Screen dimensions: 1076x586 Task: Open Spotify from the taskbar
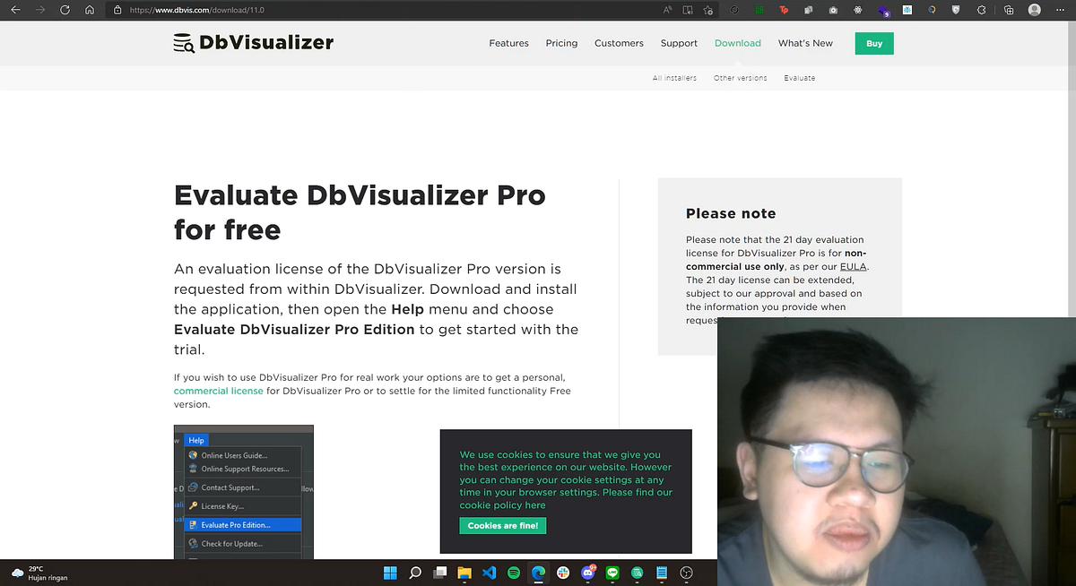click(514, 573)
